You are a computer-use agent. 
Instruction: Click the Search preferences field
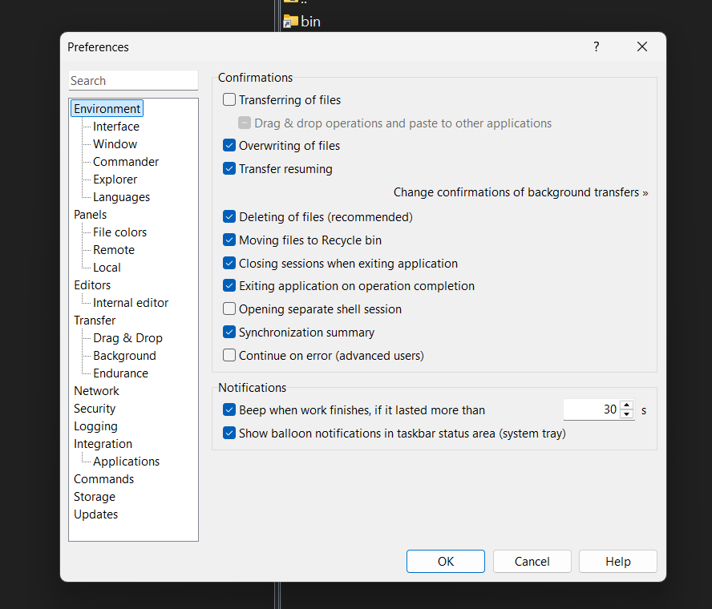pyautogui.click(x=132, y=81)
